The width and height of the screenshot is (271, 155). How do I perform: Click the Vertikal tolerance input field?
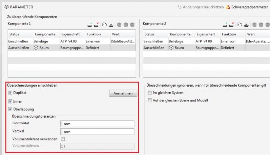97,131
